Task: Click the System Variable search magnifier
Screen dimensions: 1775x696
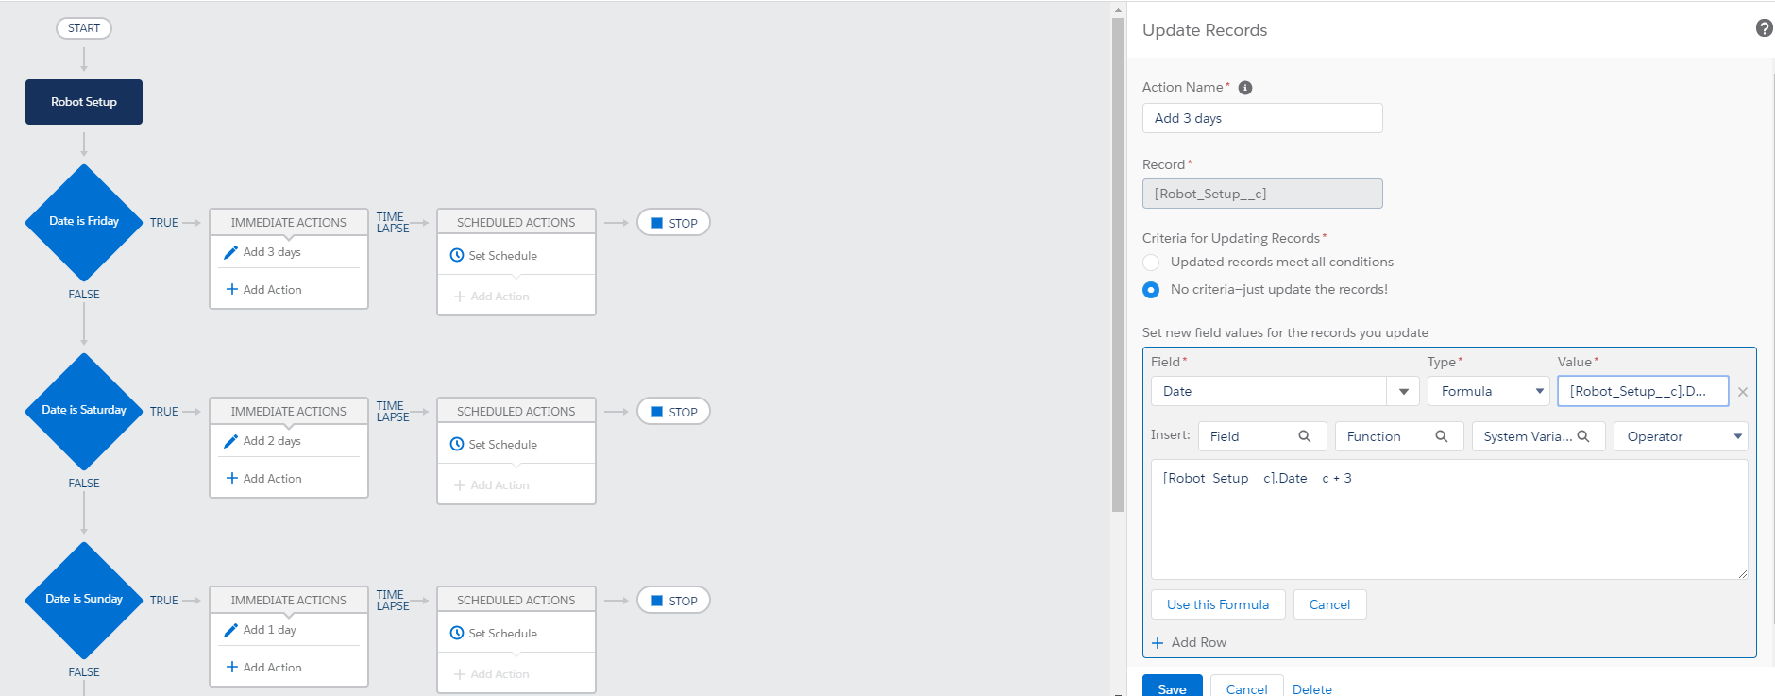Action: pyautogui.click(x=1583, y=436)
